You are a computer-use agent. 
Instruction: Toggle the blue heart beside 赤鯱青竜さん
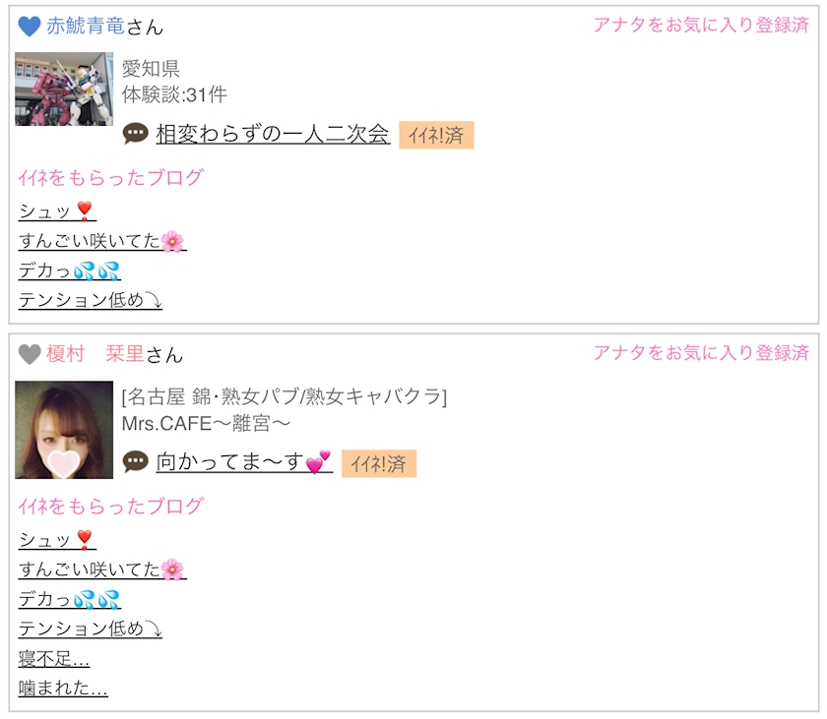29,27
